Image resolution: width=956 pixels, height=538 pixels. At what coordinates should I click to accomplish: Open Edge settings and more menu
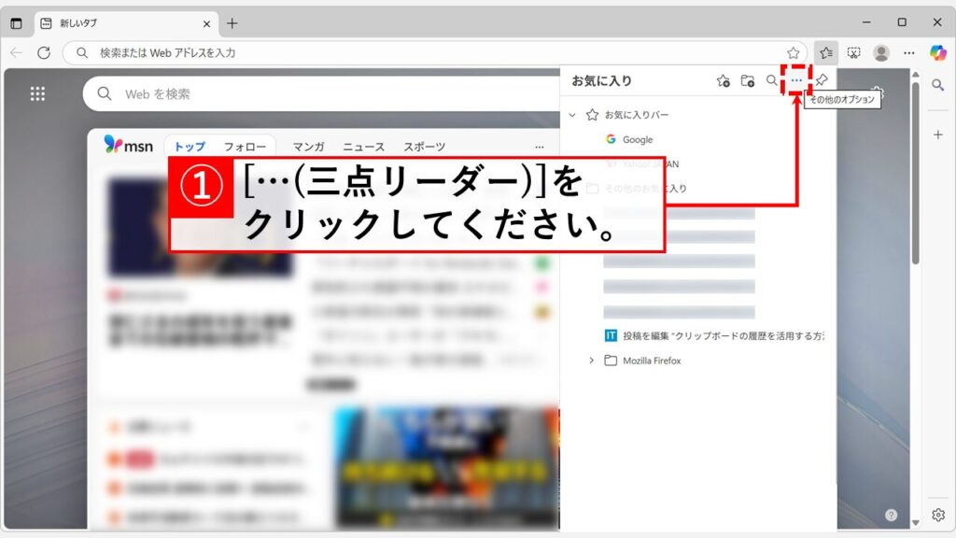pos(909,53)
